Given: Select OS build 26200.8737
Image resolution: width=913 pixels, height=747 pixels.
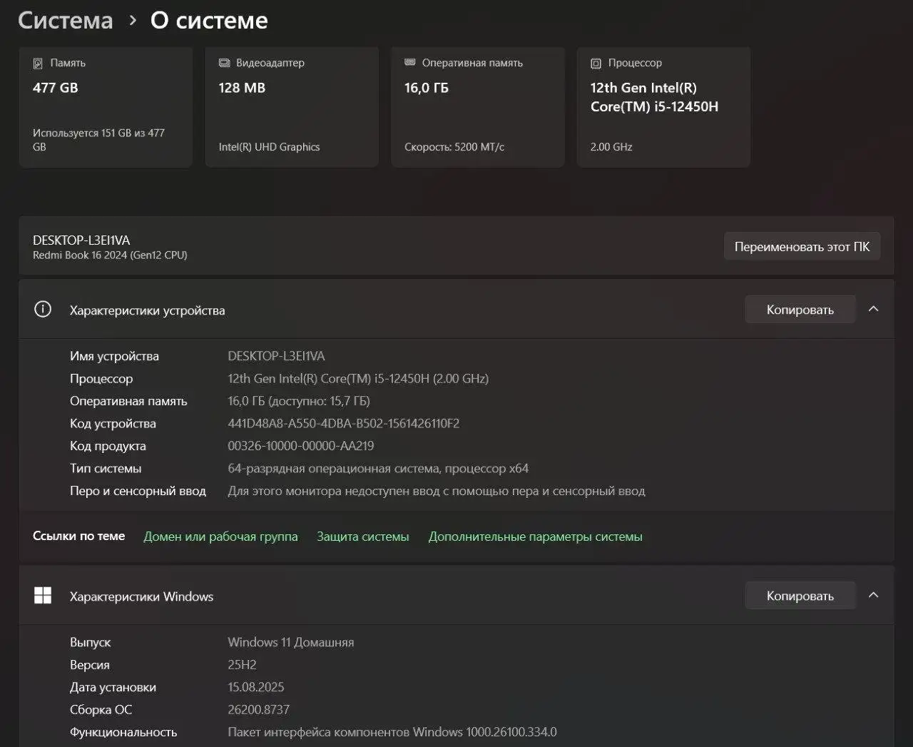Looking at the screenshot, I should (x=259, y=710).
